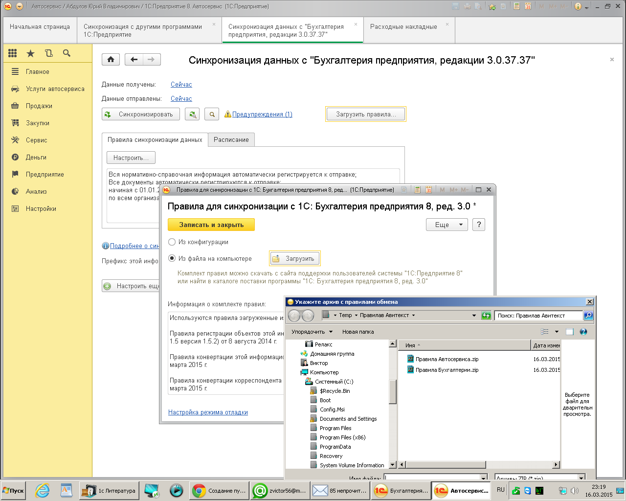Open Предупреждения (1) link
This screenshot has height=501, width=626.
click(262, 114)
